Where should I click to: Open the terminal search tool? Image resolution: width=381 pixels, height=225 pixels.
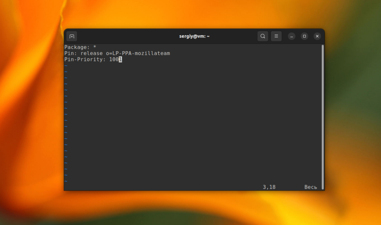263,36
